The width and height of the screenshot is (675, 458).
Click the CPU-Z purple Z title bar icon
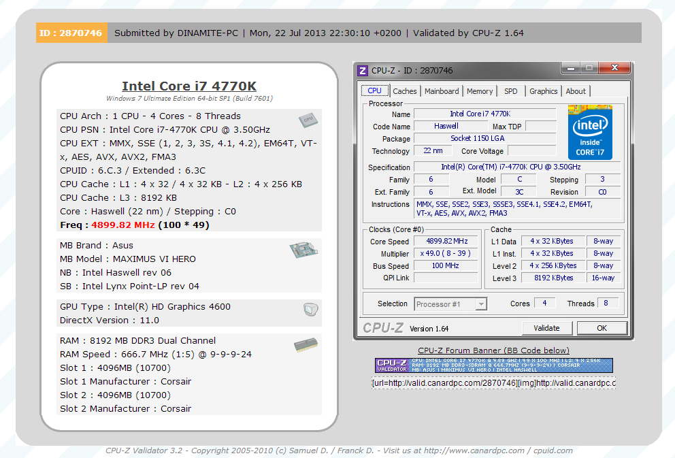363,71
